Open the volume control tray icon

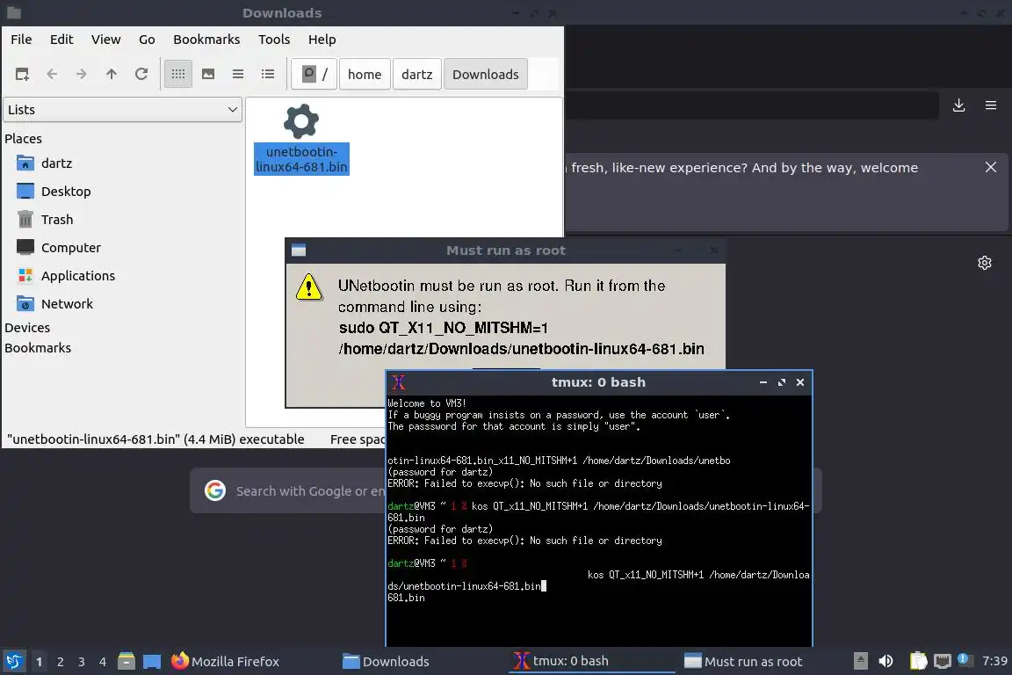[x=885, y=661]
